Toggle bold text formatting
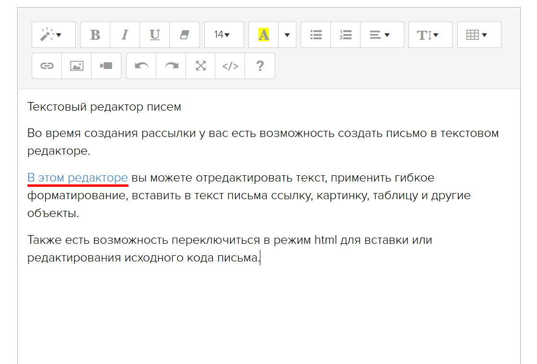Screen dimensions: 537x364 click(x=95, y=35)
